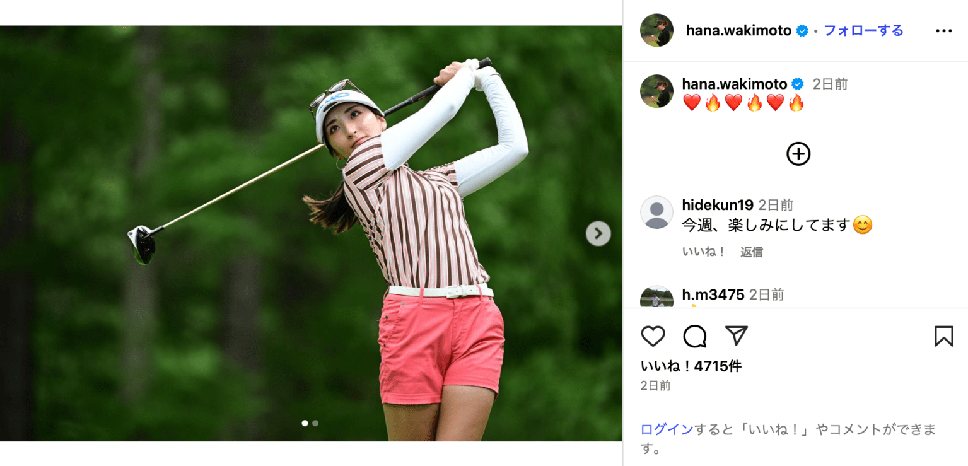Like hidekun19's comment via いいね！
This screenshot has width=968, height=466.
[x=704, y=252]
